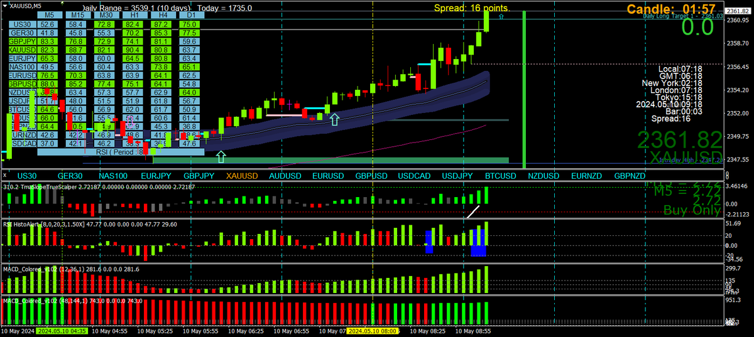Click NZDUSD D1 value 64.0
754x337 pixels.
188,92
